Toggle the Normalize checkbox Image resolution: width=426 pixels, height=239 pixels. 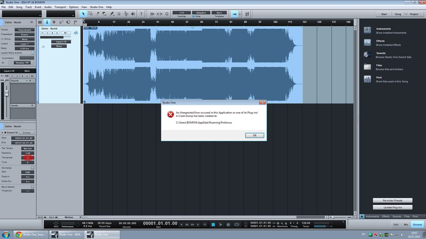pyautogui.click(x=33, y=168)
